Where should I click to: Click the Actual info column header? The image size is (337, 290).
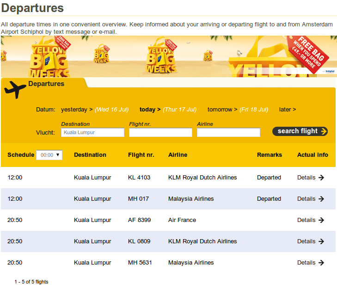point(312,155)
